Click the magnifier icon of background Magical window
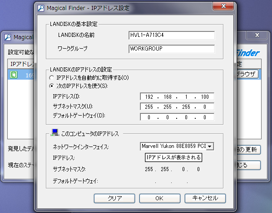This screenshot has width=272, height=213. [x=8, y=37]
